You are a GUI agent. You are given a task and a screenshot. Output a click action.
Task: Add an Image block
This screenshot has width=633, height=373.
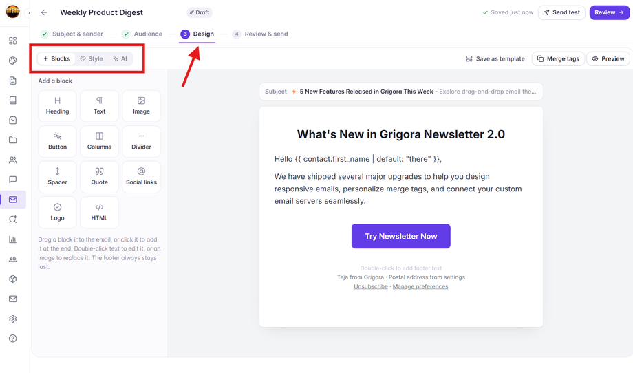coord(141,106)
